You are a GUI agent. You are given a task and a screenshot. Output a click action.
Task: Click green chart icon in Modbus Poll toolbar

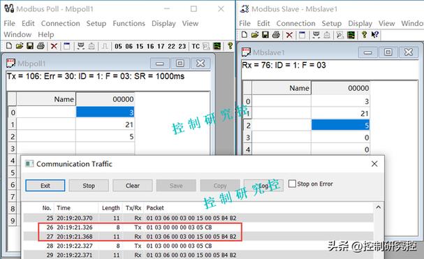click(x=217, y=46)
